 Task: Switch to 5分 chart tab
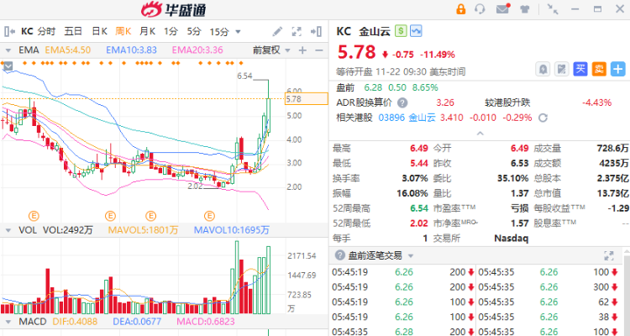[194, 31]
